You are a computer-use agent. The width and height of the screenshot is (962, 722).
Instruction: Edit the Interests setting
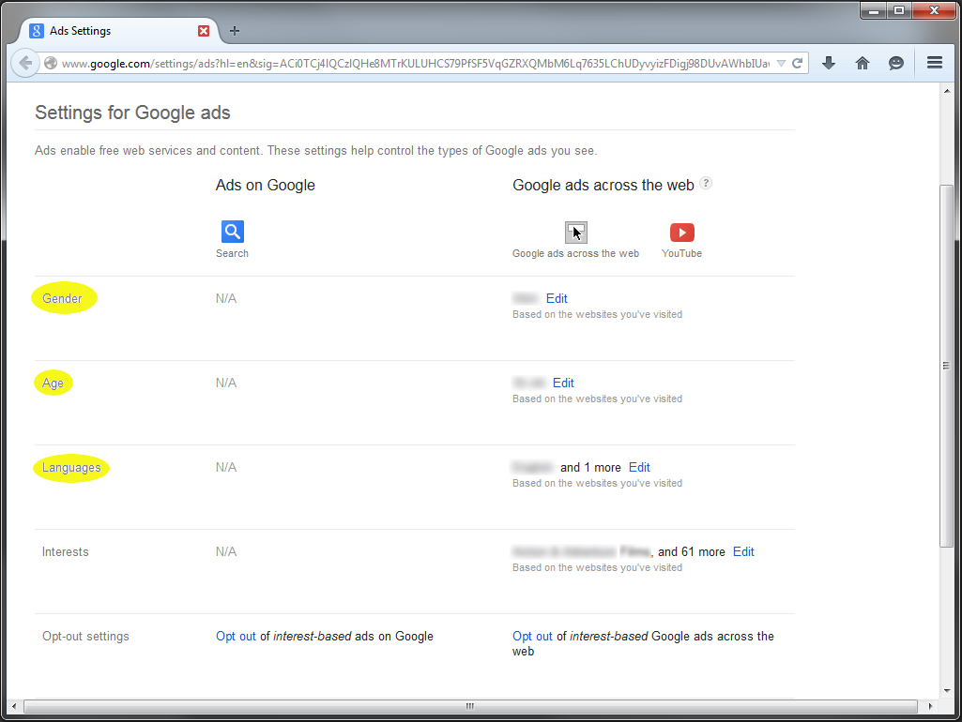(x=743, y=552)
